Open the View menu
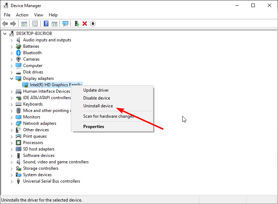Image resolution: width=278 pixels, height=204 pixels. [x=38, y=15]
